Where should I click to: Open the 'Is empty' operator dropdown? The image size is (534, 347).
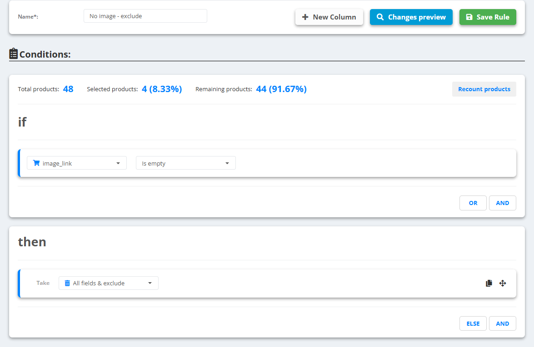pyautogui.click(x=185, y=163)
